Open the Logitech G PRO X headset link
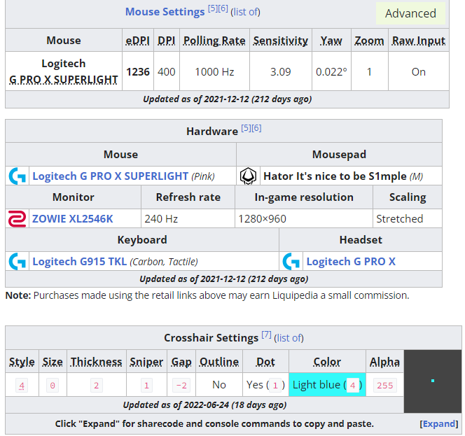The width and height of the screenshot is (465, 436). (351, 261)
